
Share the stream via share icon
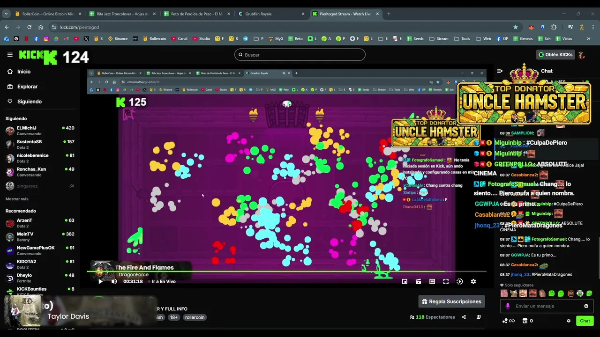point(464,317)
